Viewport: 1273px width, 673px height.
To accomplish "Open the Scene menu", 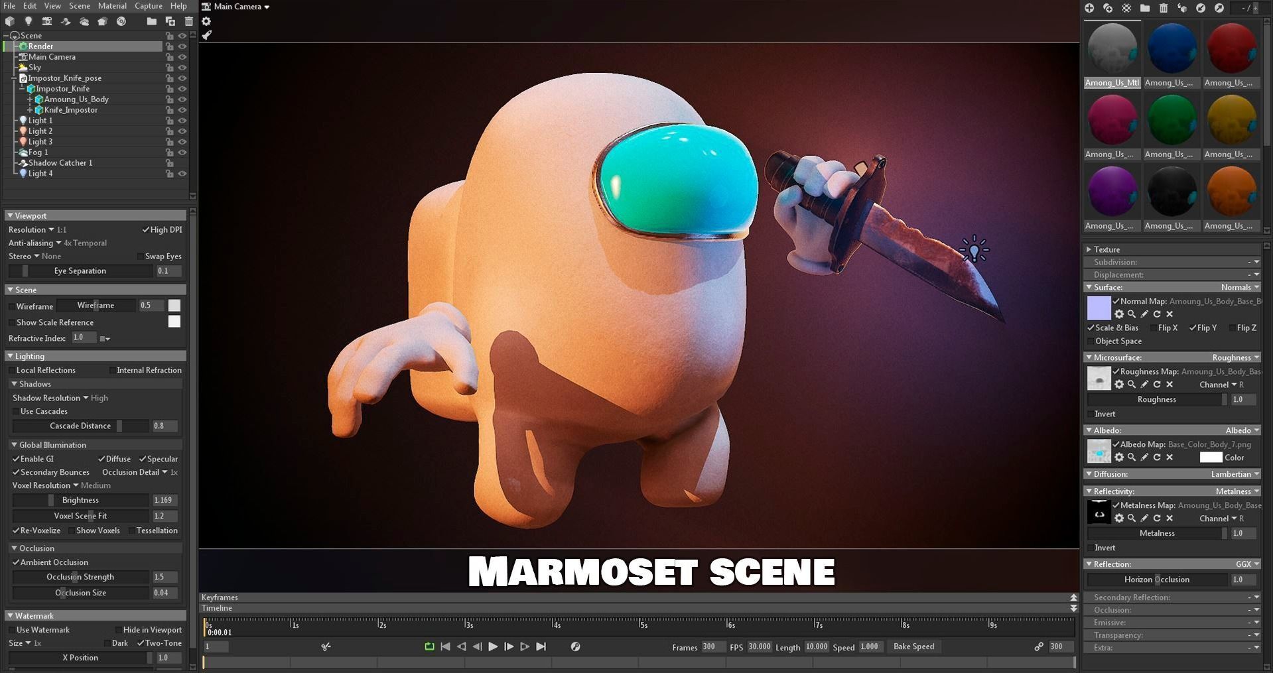I will point(80,5).
